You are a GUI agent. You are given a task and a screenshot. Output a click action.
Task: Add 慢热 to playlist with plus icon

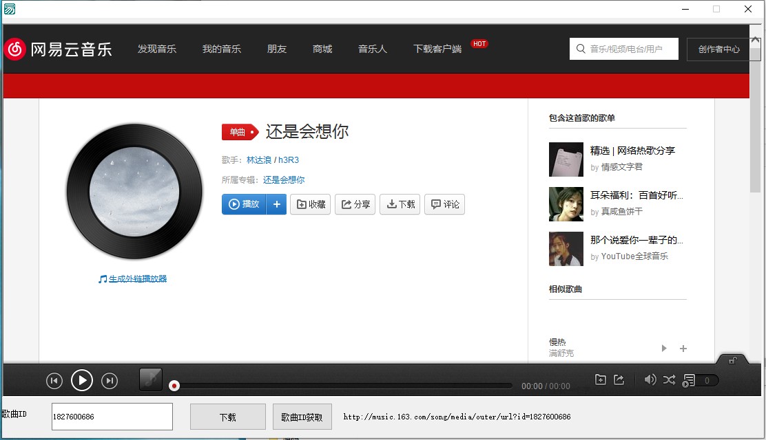coord(683,349)
